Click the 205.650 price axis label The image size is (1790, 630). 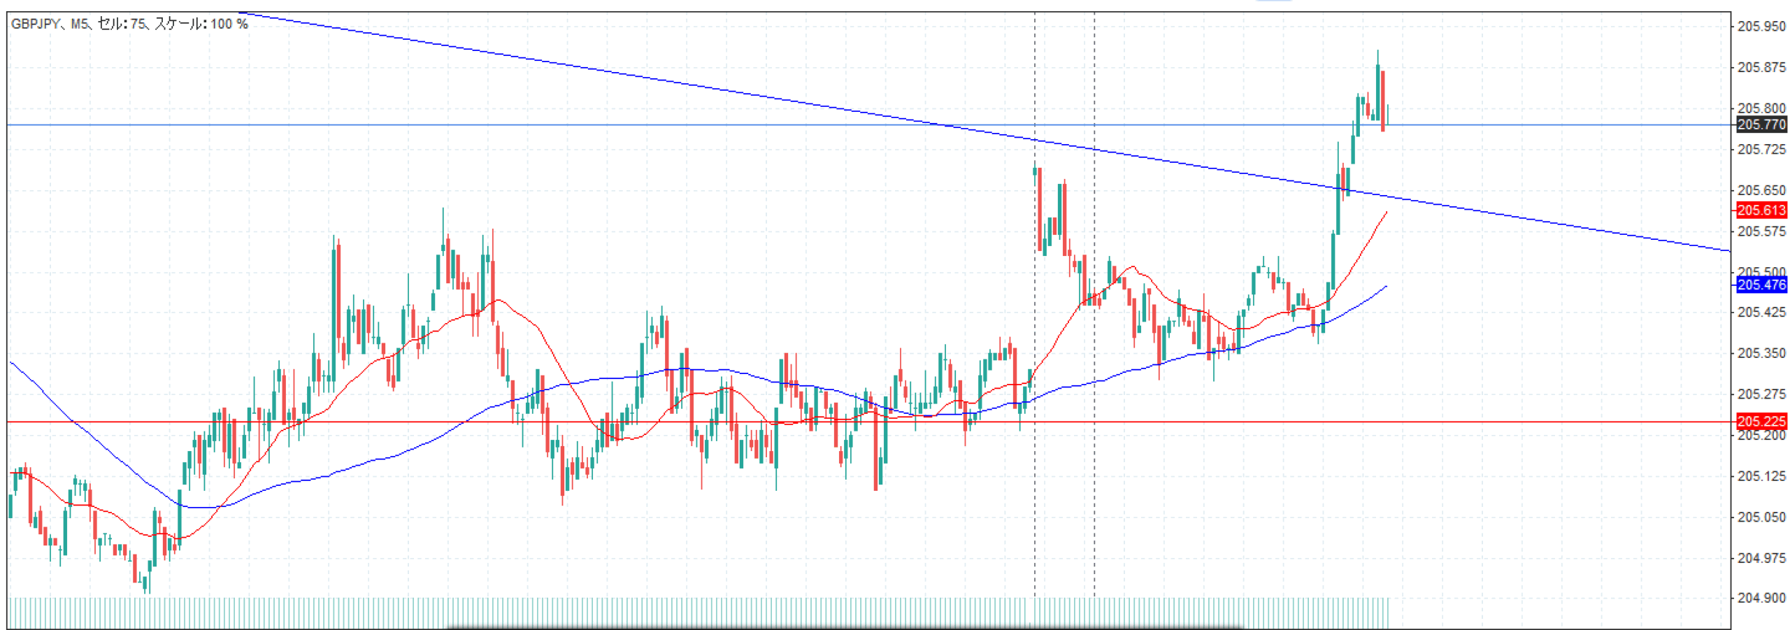[1761, 190]
